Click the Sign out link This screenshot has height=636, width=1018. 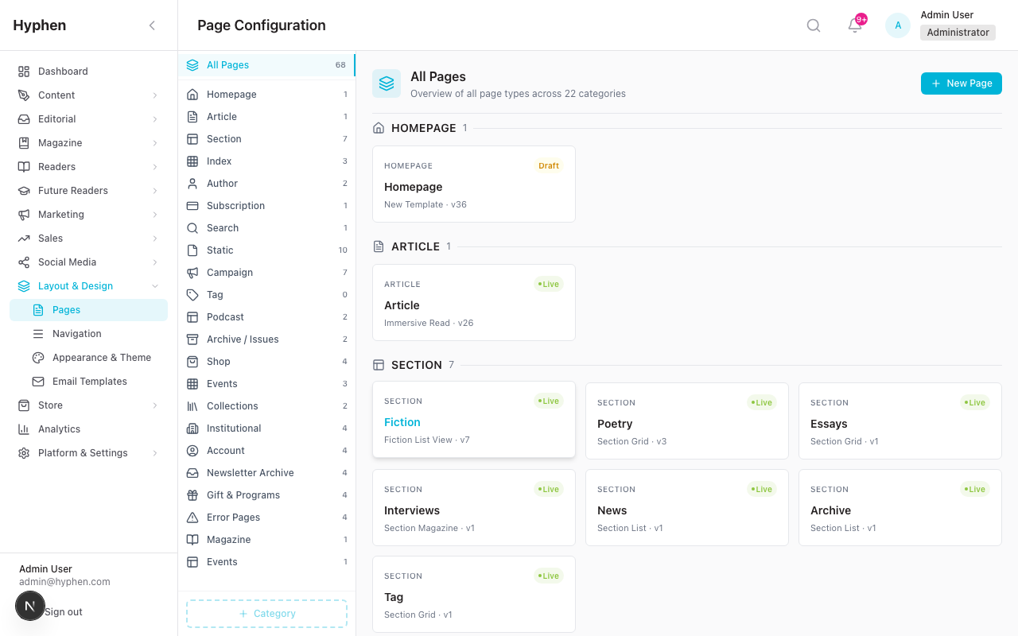coord(63,611)
